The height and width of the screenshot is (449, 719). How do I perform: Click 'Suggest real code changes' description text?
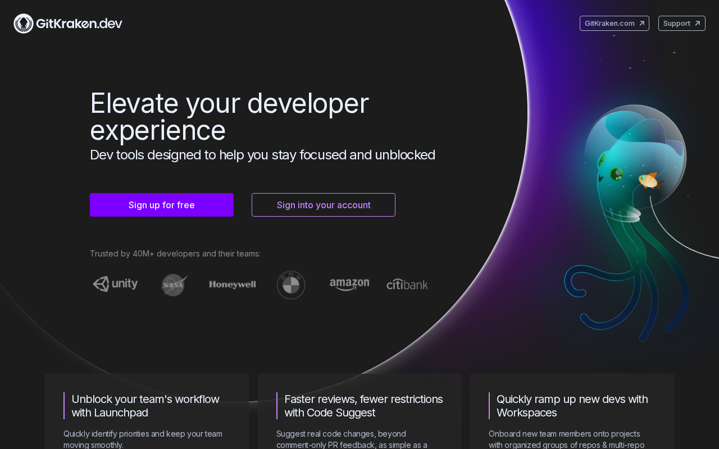coord(352,439)
